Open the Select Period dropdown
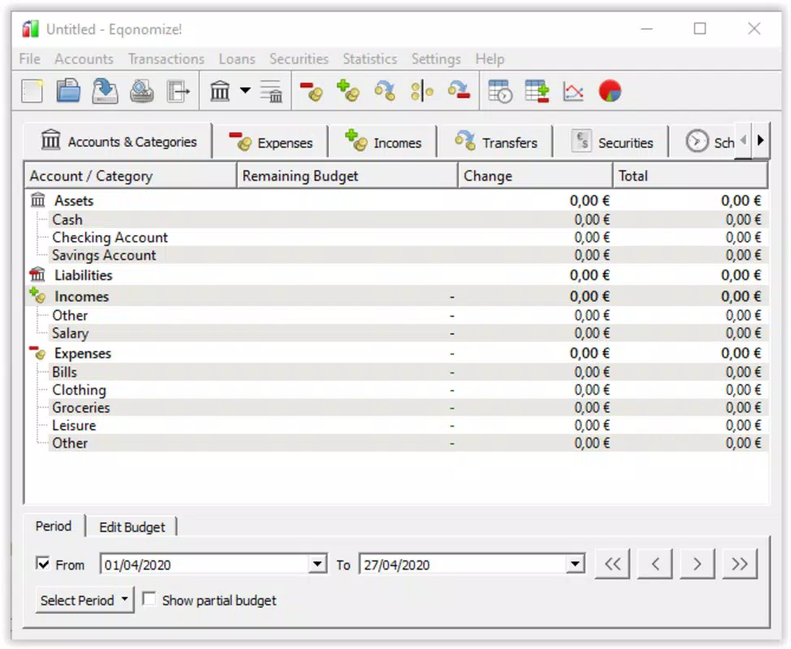The image size is (791, 649). coord(84,600)
